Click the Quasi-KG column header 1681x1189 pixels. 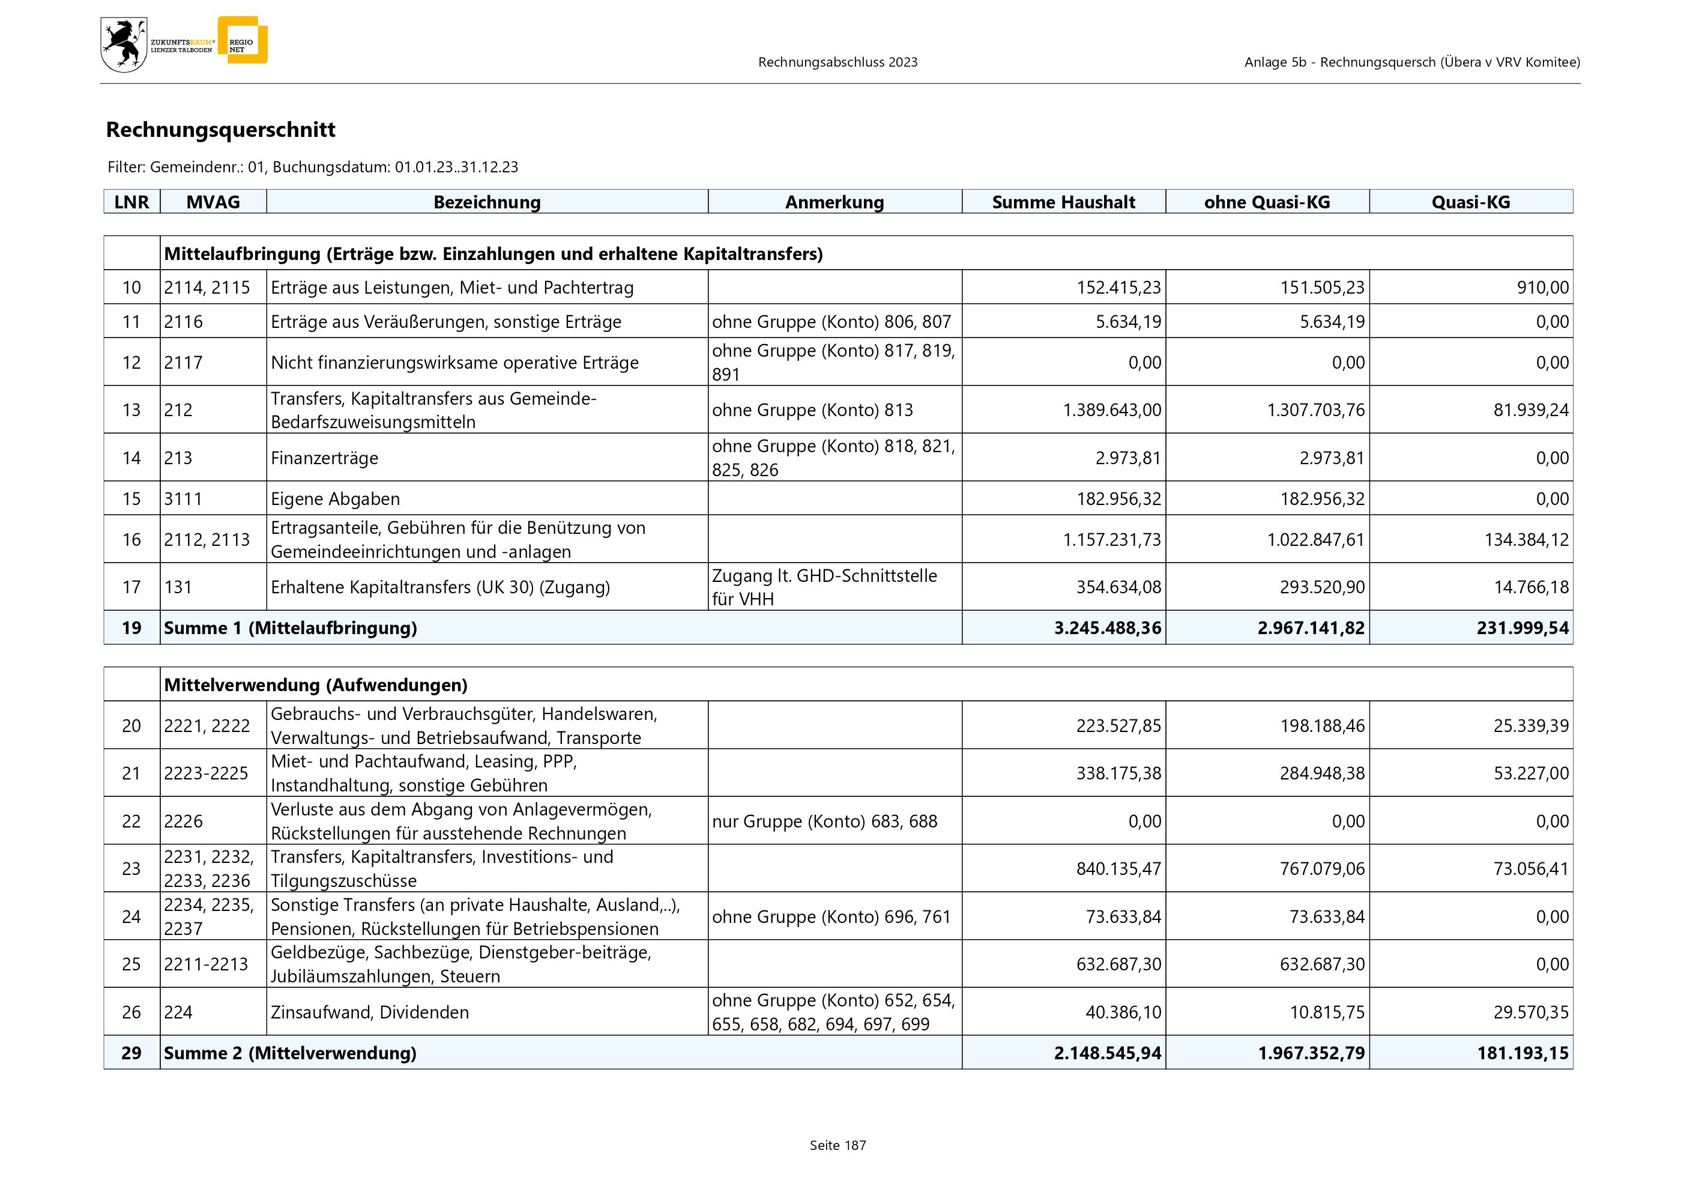click(x=1470, y=202)
